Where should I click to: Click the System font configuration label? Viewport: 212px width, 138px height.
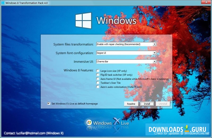coord(74,53)
